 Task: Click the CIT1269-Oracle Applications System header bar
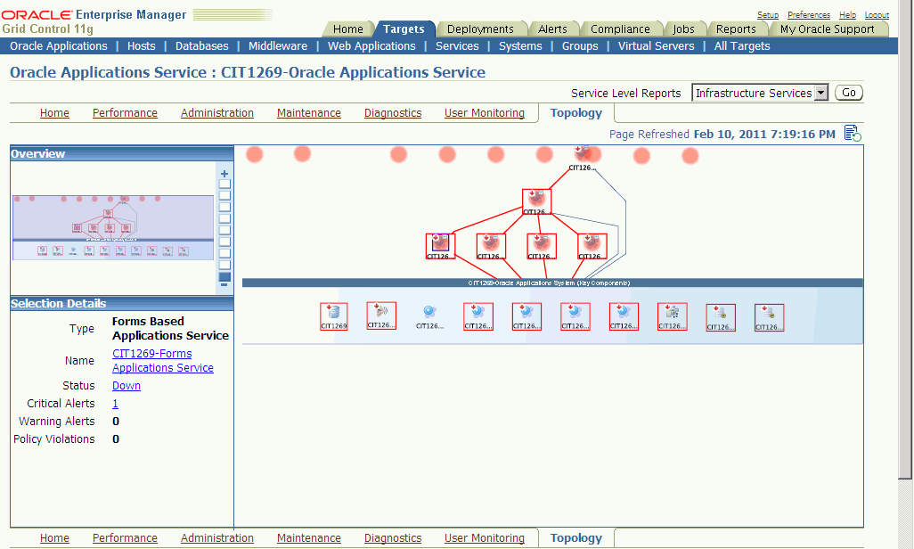click(x=552, y=283)
